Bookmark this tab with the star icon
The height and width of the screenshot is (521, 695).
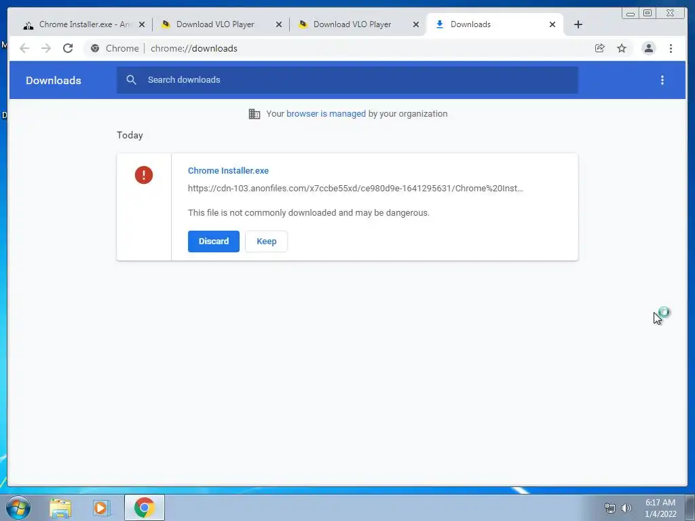pos(622,48)
